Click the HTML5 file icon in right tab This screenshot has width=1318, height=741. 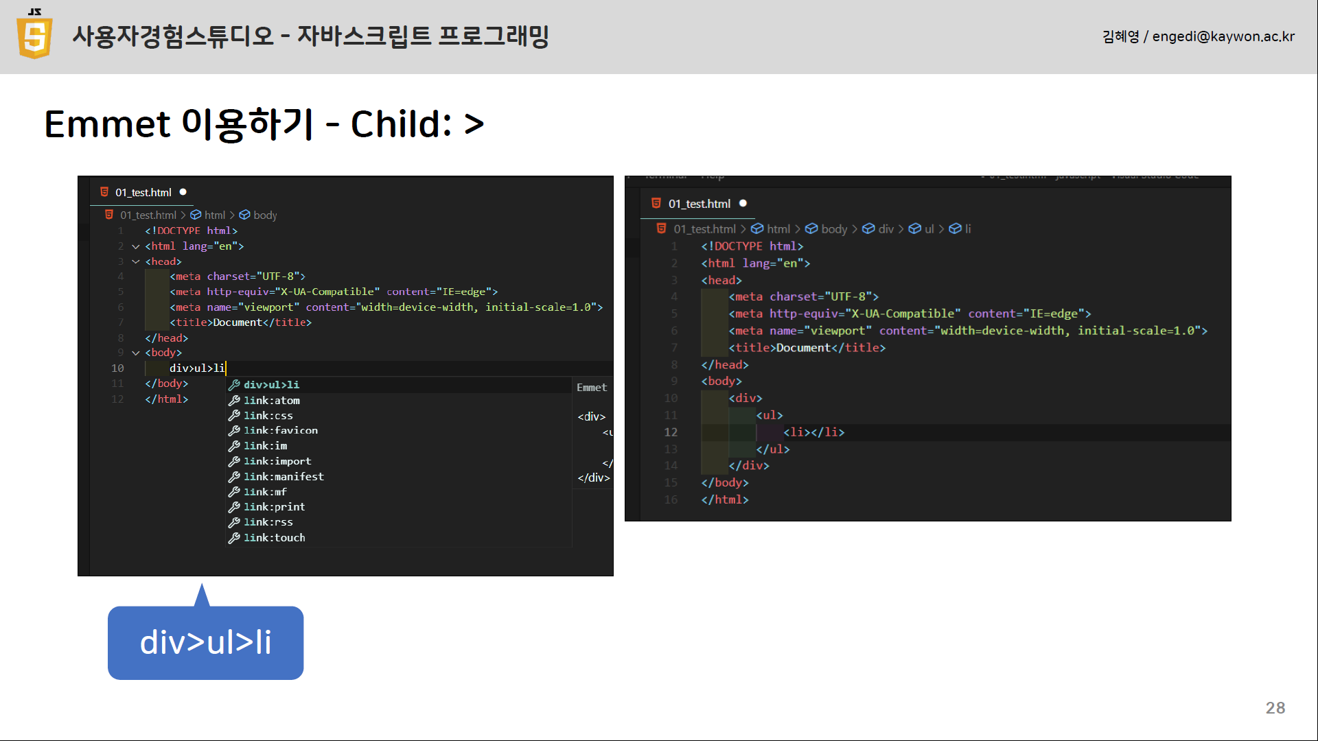[x=656, y=203]
